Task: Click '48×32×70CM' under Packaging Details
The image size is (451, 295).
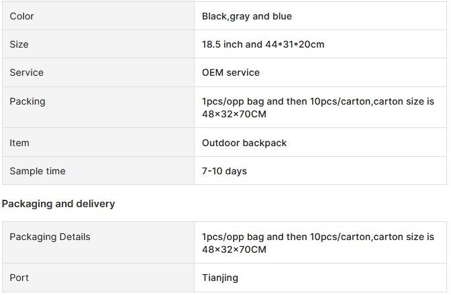Action: (x=234, y=249)
